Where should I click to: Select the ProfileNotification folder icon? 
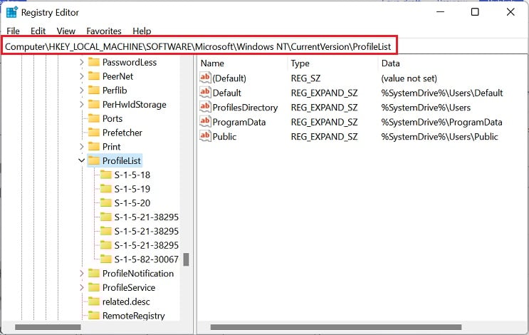[x=94, y=273]
